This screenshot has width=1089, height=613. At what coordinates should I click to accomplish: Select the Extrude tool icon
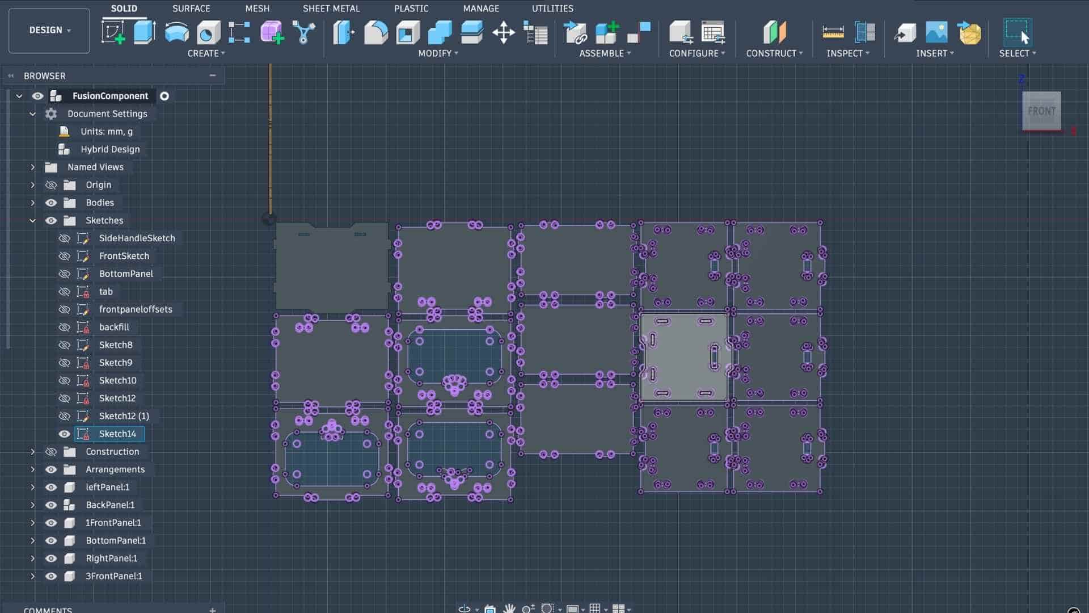[x=144, y=32]
